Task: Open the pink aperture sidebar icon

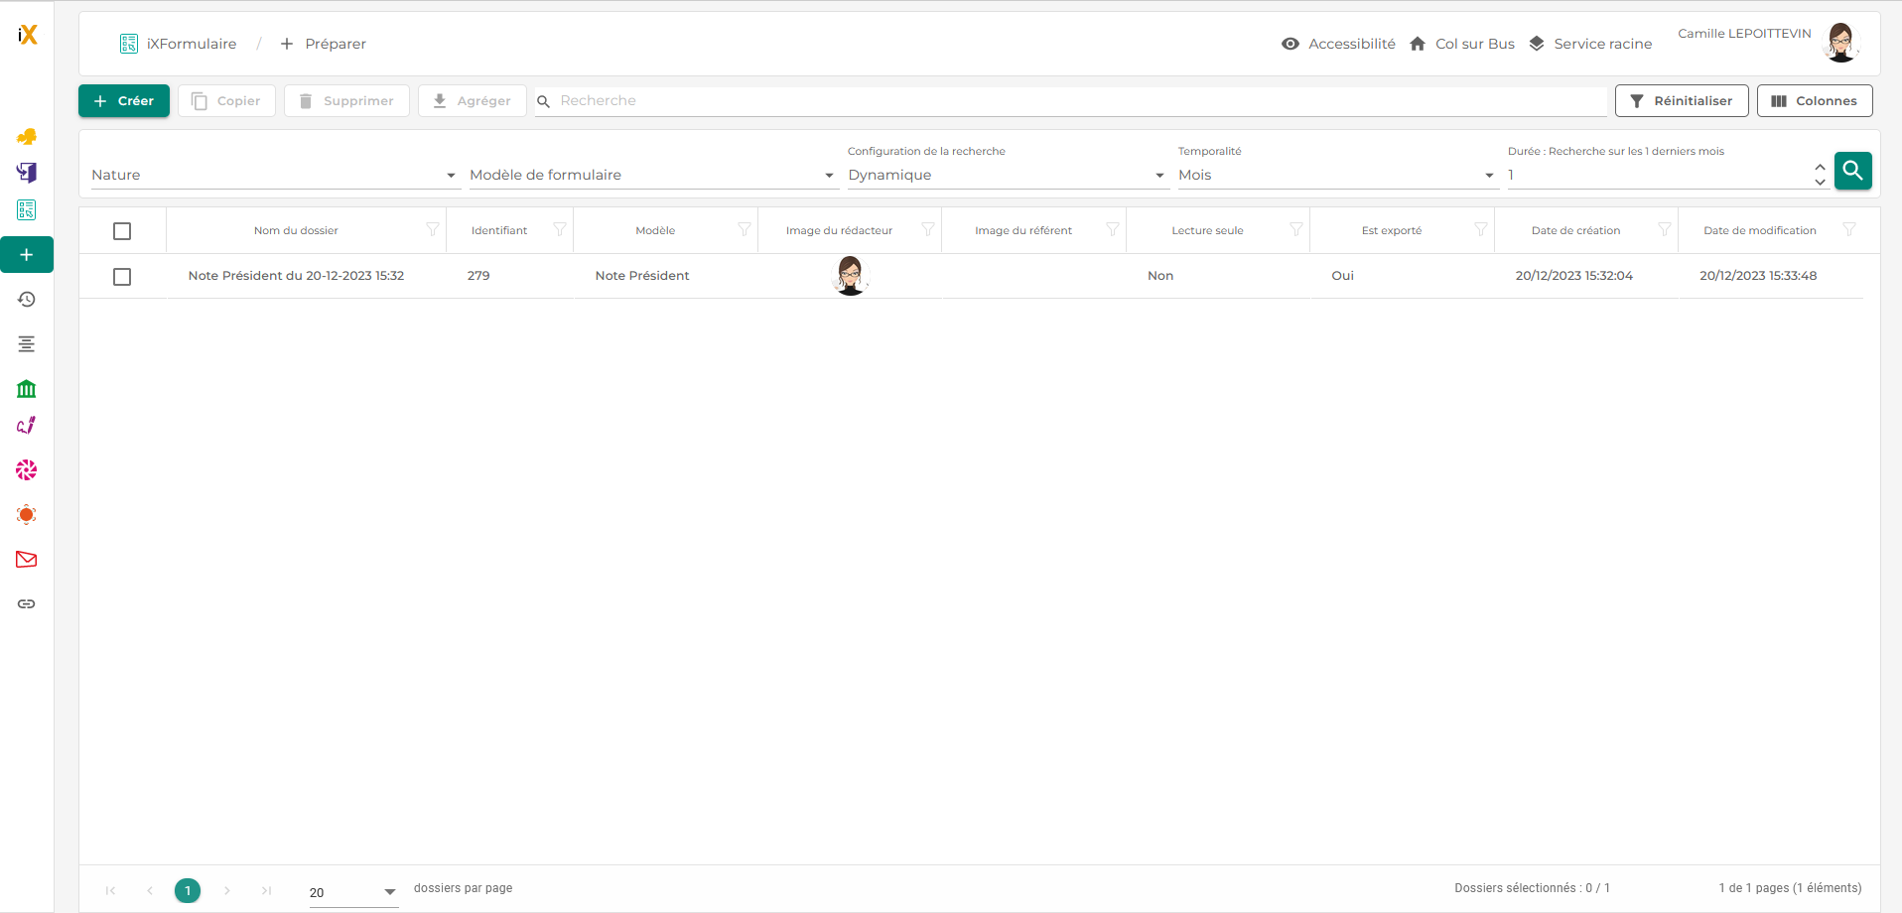Action: click(x=27, y=470)
